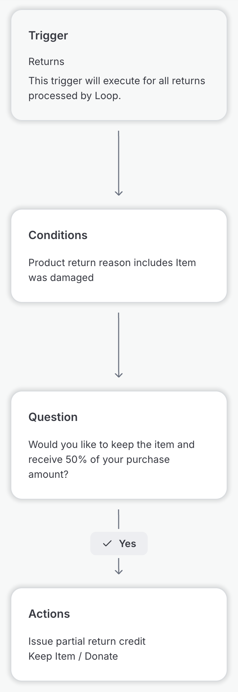238x692 pixels.
Task: Open the Actions step heading
Action: tap(49, 614)
